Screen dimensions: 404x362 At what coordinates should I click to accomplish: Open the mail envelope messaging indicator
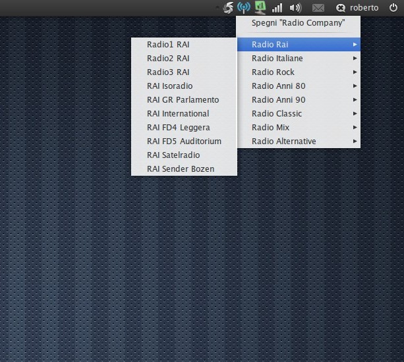click(318, 8)
